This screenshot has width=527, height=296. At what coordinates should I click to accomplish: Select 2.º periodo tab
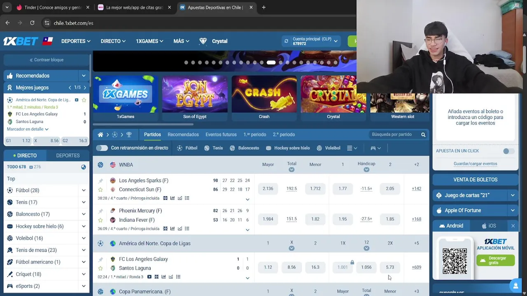point(284,134)
